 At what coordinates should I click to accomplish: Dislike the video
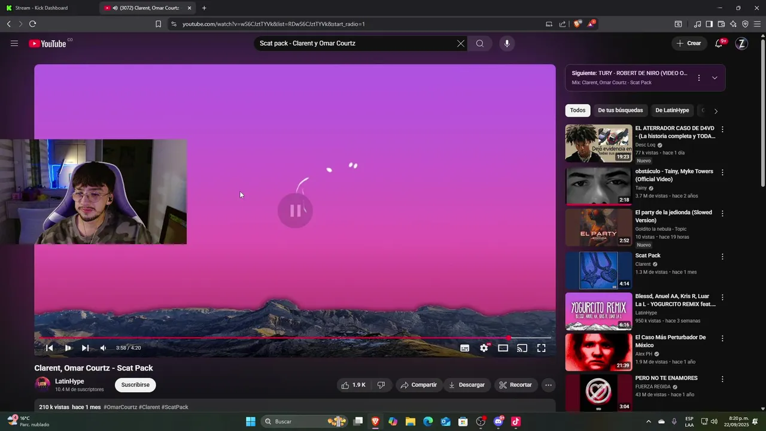pyautogui.click(x=381, y=385)
